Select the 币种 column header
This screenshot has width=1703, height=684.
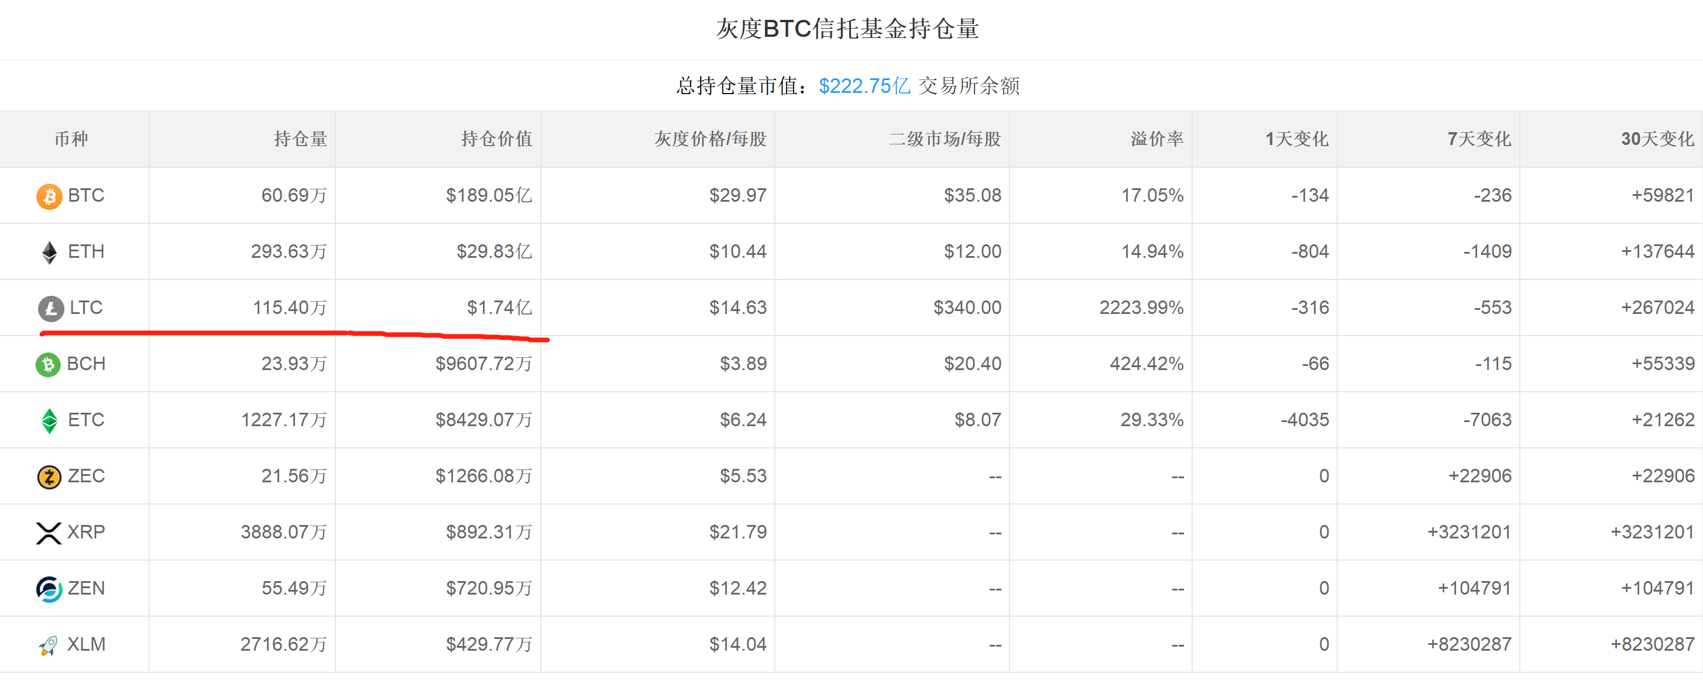point(71,139)
